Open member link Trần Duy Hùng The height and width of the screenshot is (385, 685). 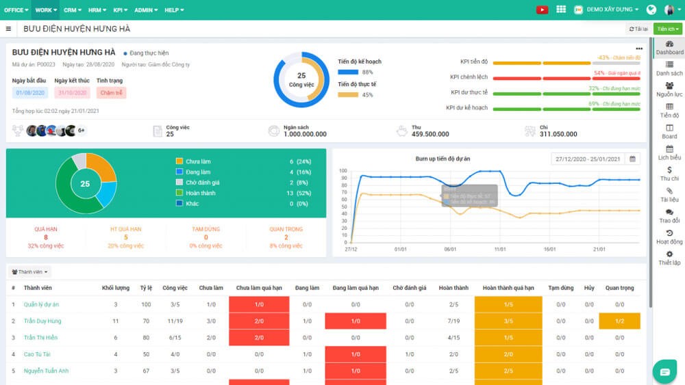click(42, 321)
